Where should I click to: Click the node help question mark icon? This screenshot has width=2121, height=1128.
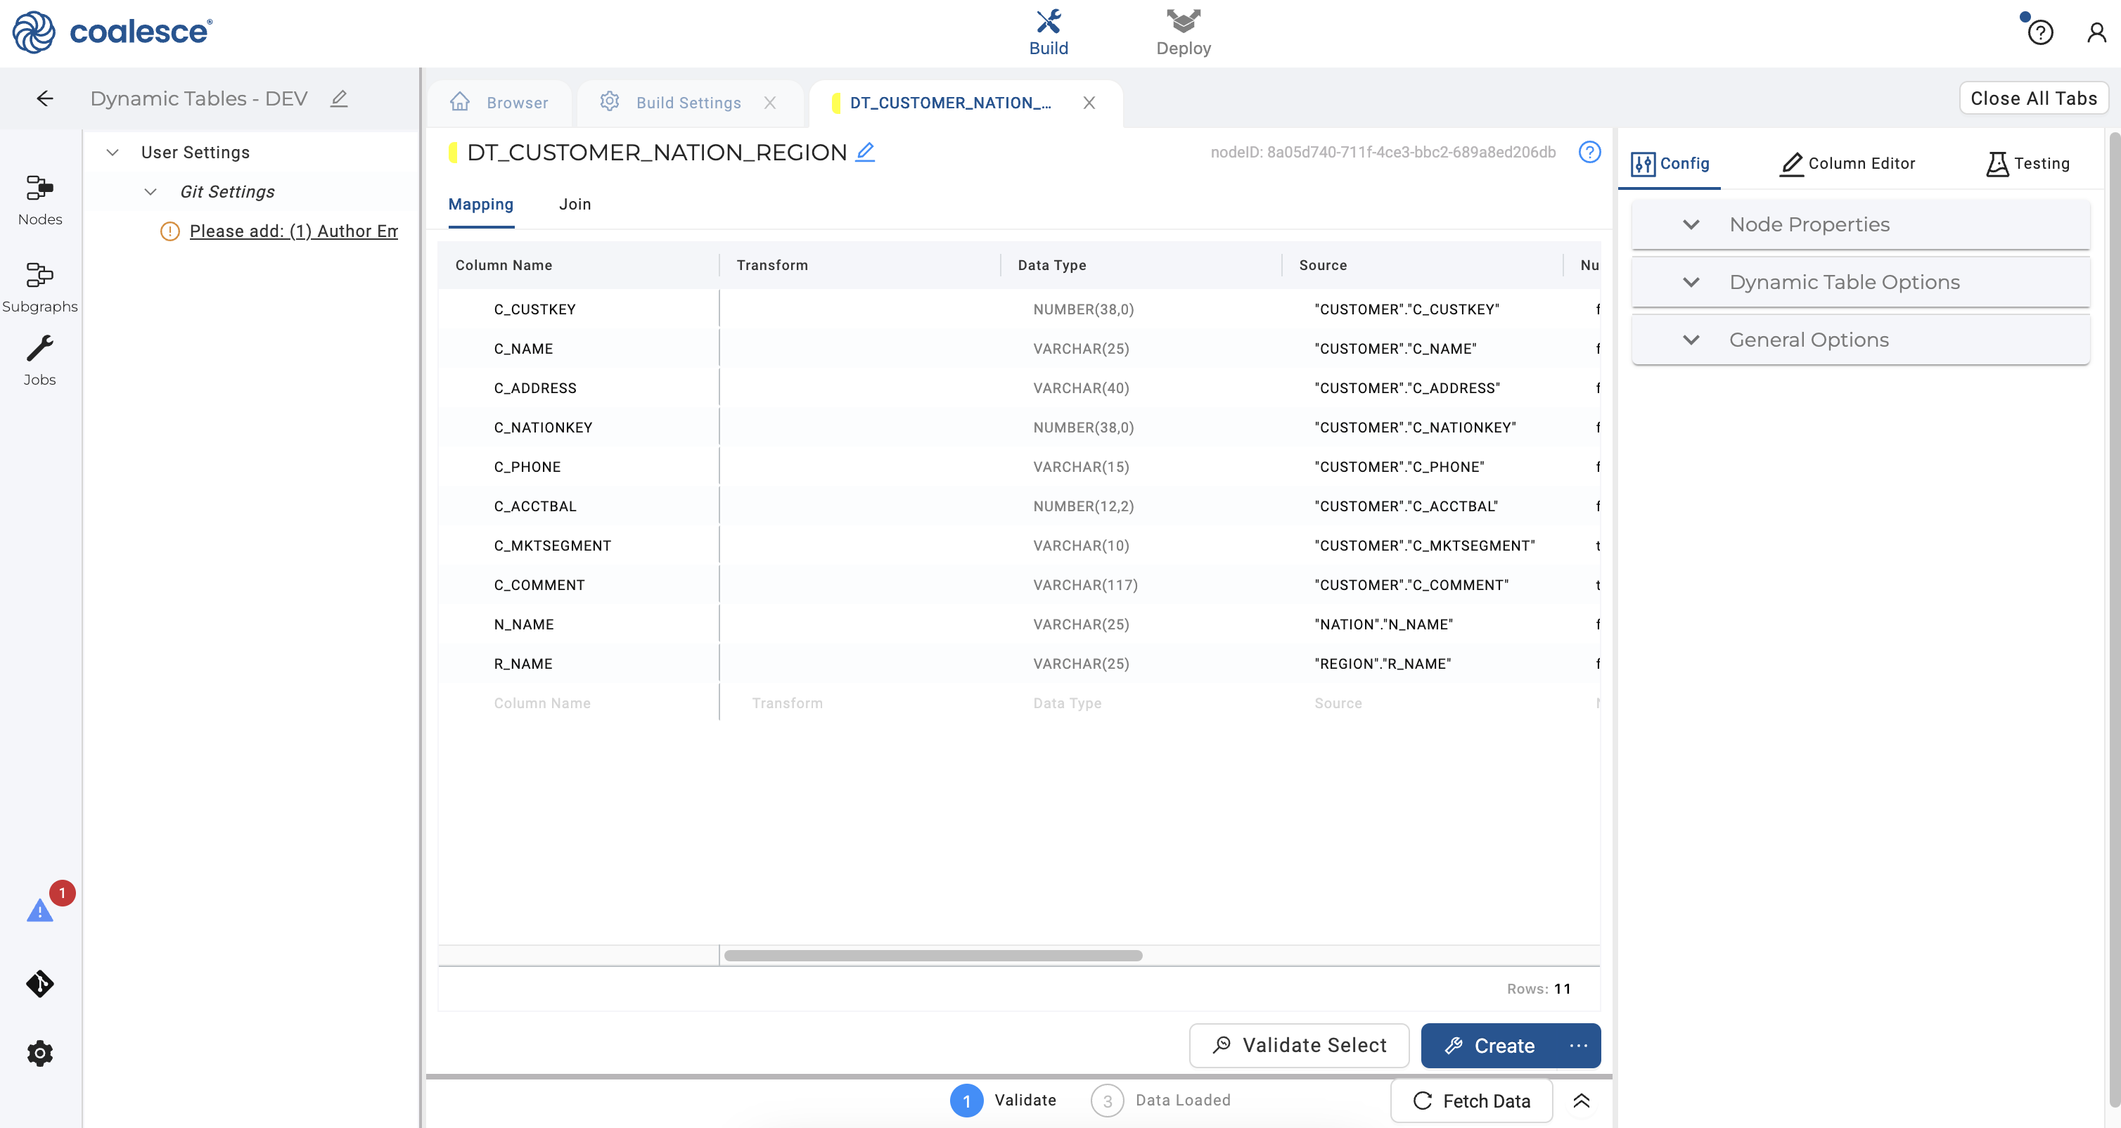[1589, 153]
